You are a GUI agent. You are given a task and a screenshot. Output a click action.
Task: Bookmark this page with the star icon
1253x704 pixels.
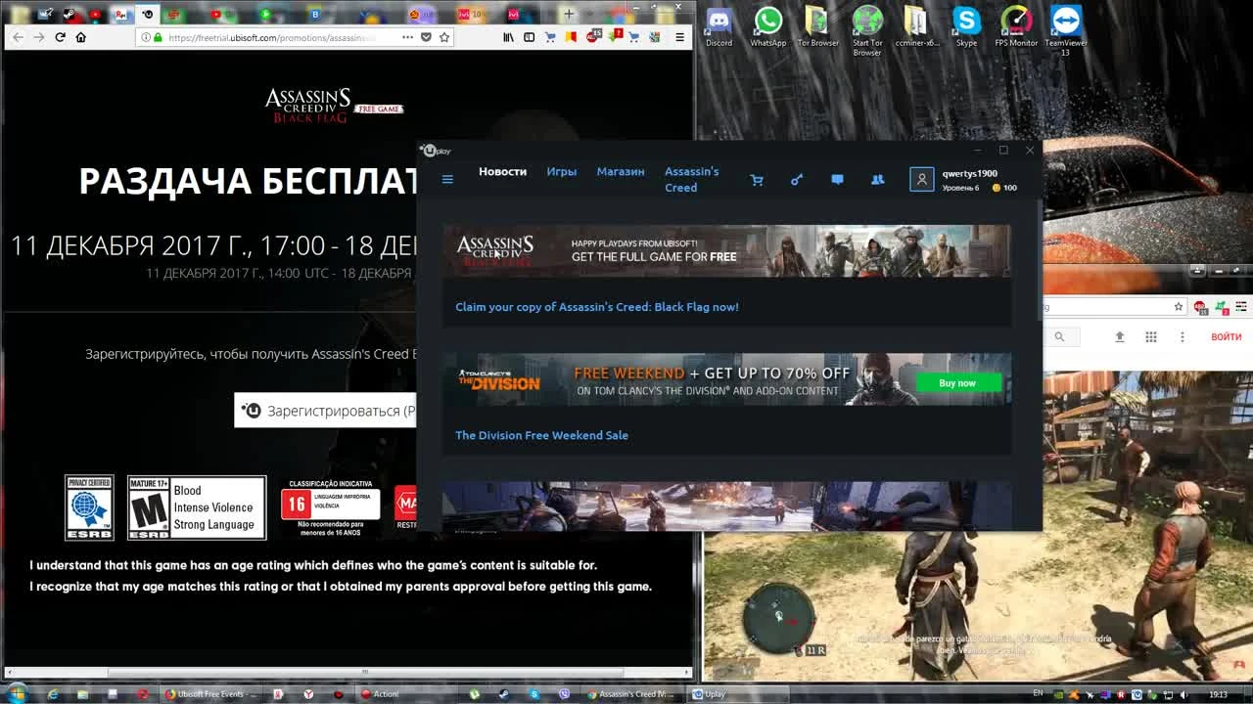click(444, 37)
